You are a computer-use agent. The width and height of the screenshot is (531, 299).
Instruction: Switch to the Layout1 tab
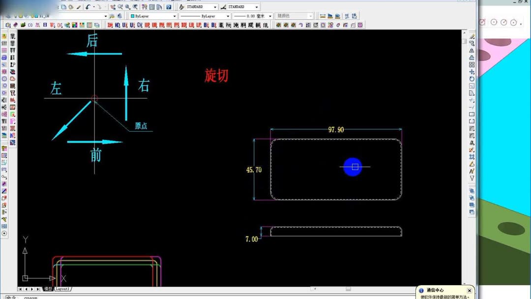pyautogui.click(x=62, y=289)
